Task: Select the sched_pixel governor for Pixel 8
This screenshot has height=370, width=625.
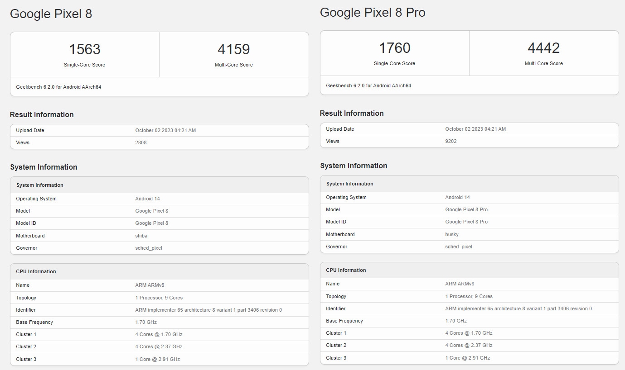Action: click(x=148, y=248)
